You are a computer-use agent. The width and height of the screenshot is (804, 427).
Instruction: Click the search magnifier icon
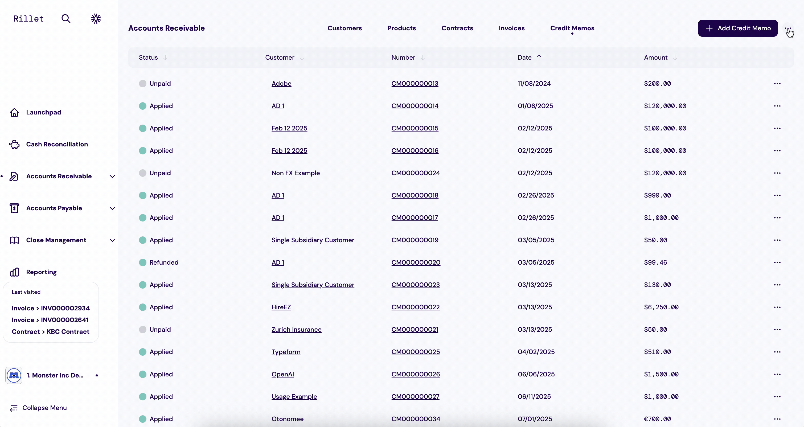coord(66,19)
